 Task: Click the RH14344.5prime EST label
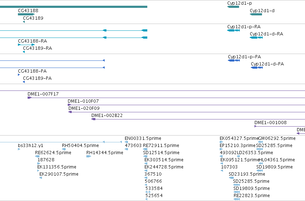[105, 153]
